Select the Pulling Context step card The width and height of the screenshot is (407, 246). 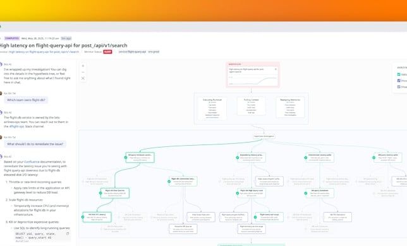point(251,106)
